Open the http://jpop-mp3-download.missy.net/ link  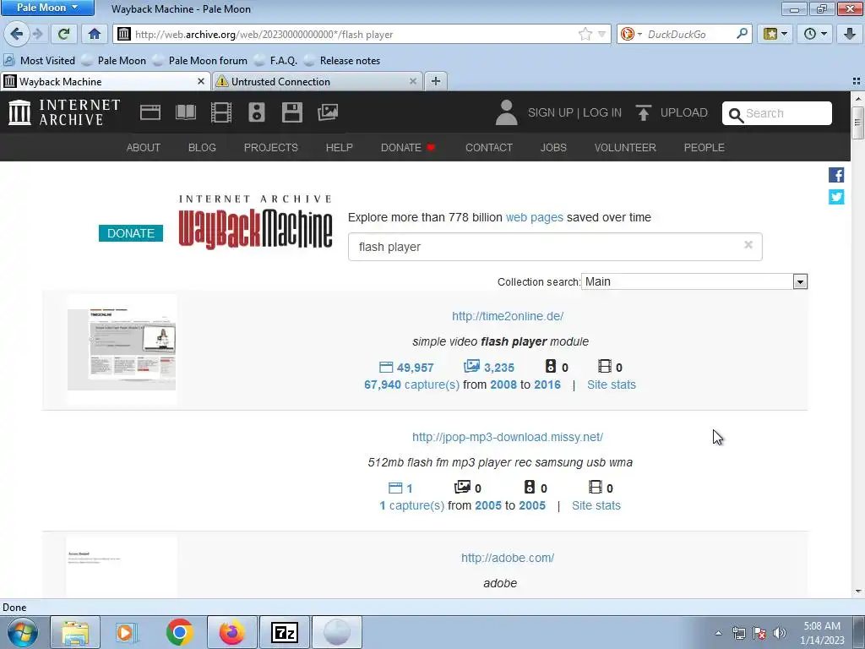pos(508,437)
